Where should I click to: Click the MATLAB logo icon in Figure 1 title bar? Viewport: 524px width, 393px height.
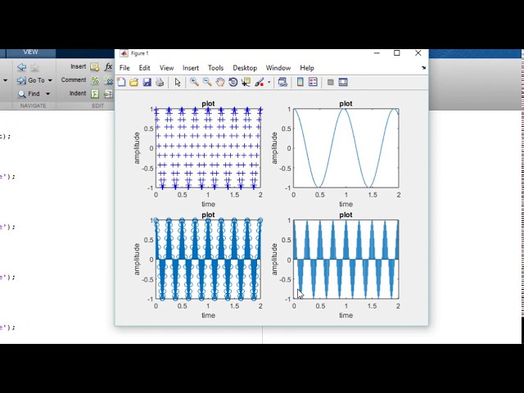[124, 53]
